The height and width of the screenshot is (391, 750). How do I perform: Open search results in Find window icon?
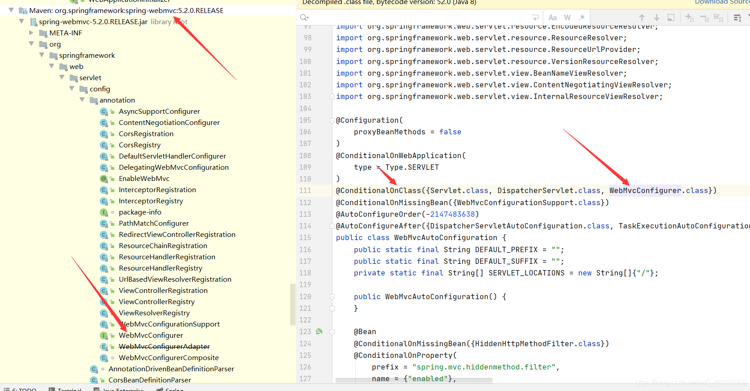(671, 17)
